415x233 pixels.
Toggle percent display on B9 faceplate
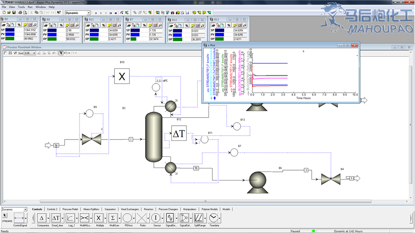pos(19,25)
